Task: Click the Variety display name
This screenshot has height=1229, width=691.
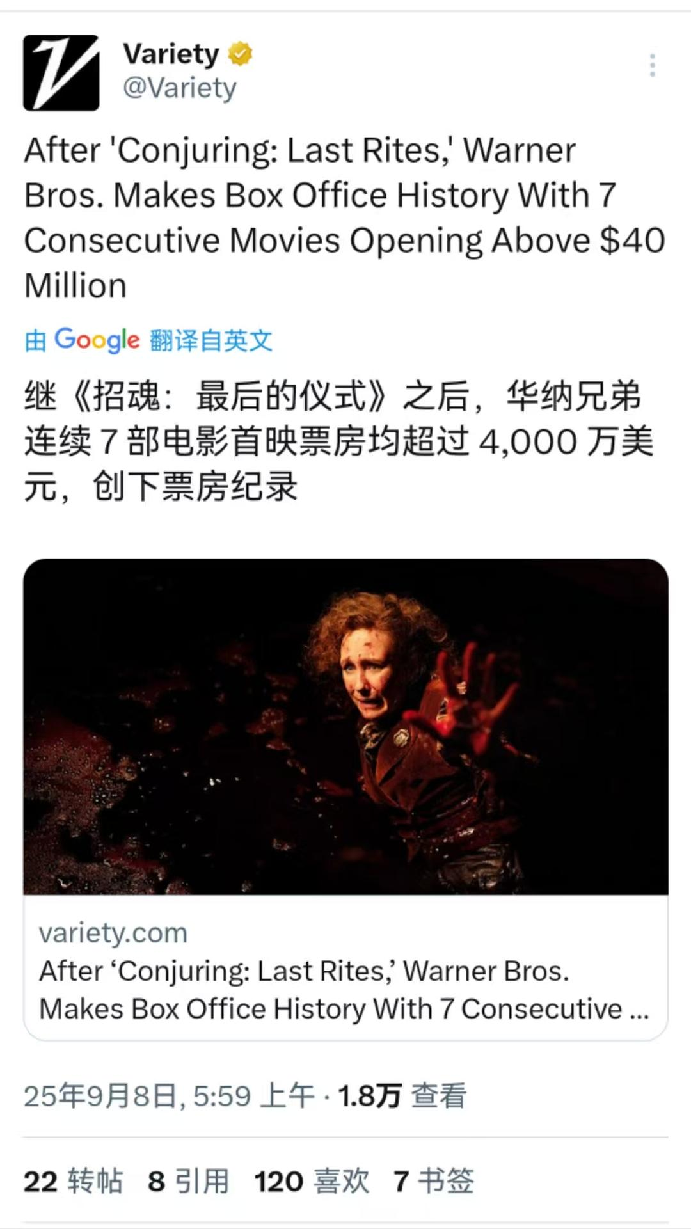Action: pos(171,54)
